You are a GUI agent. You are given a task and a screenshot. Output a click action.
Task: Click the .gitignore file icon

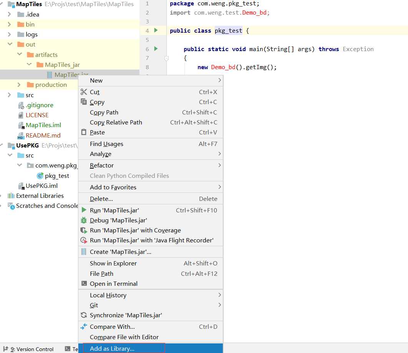click(x=21, y=105)
